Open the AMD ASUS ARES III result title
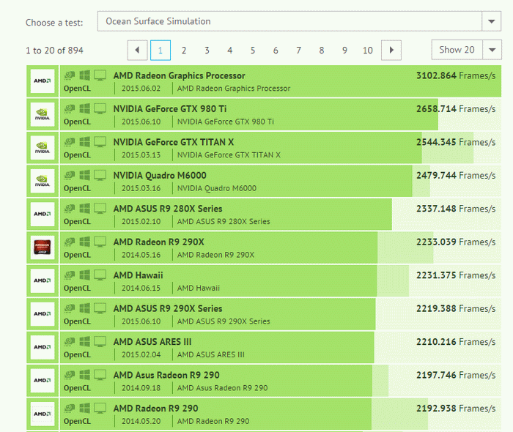The image size is (513, 432). click(x=152, y=342)
